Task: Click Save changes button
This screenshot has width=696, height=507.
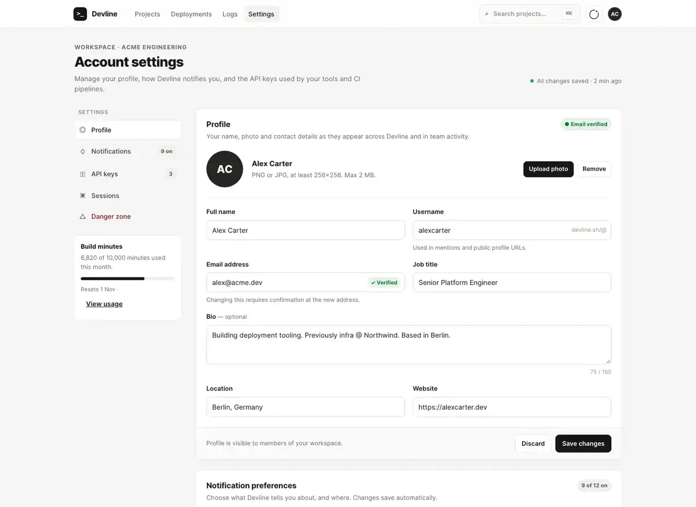Action: pos(583,444)
